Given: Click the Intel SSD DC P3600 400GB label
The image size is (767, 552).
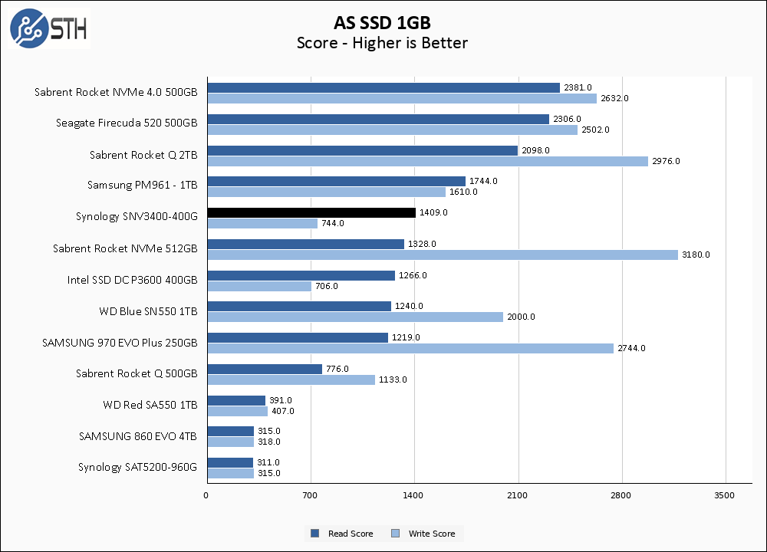Looking at the screenshot, I should 133,280.
